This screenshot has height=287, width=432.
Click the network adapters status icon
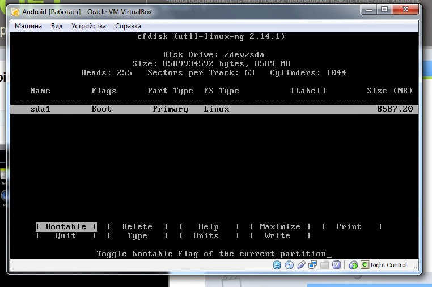click(313, 265)
